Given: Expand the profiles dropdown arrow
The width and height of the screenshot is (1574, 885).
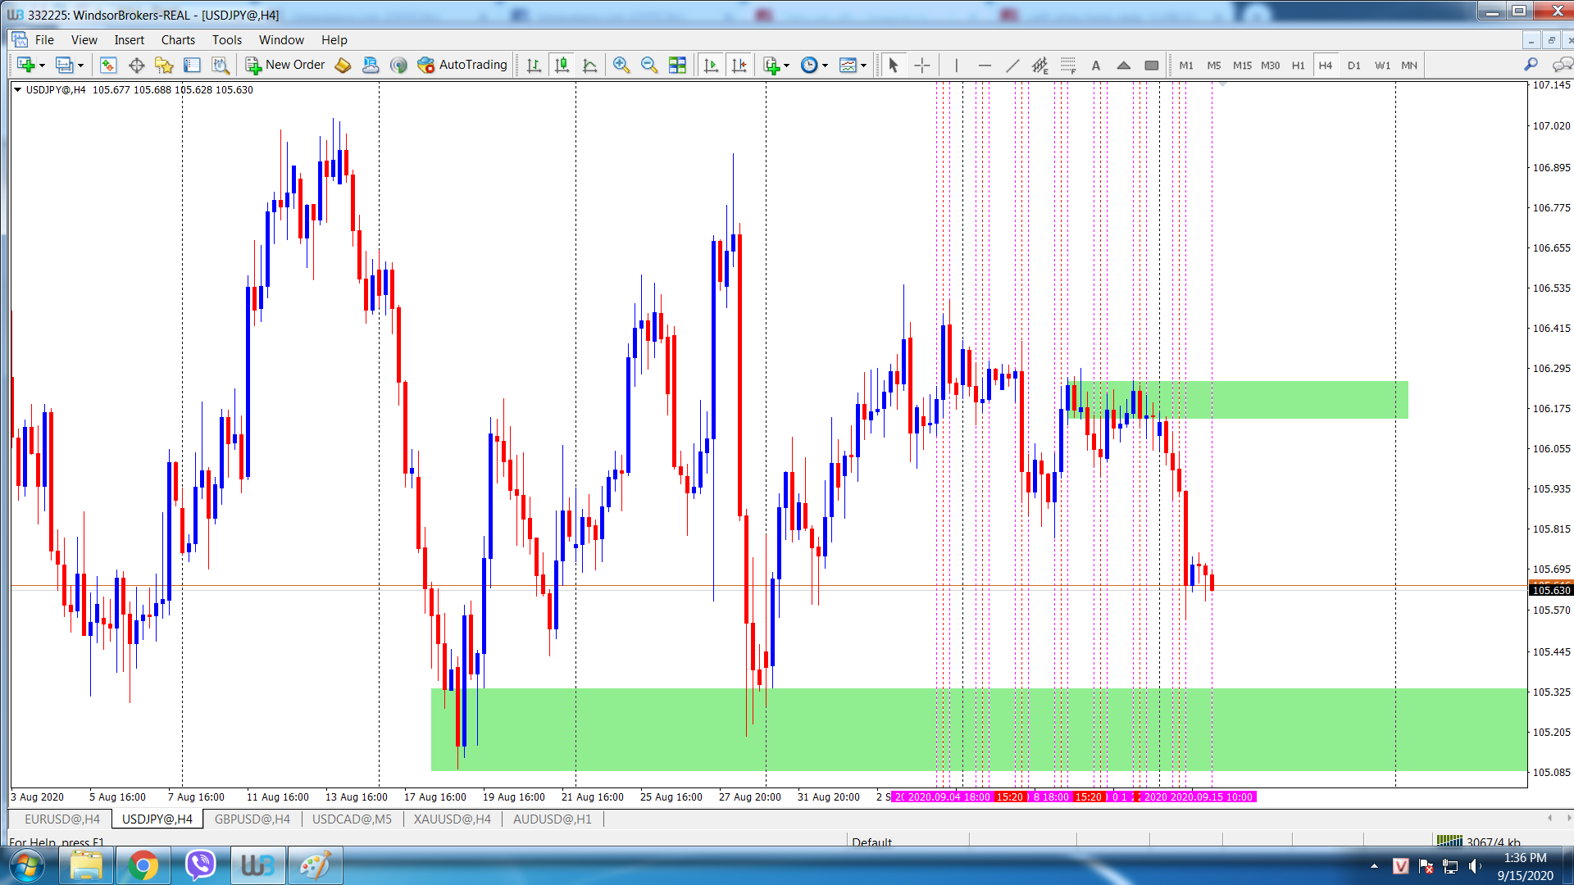Looking at the screenshot, I should click(x=80, y=66).
